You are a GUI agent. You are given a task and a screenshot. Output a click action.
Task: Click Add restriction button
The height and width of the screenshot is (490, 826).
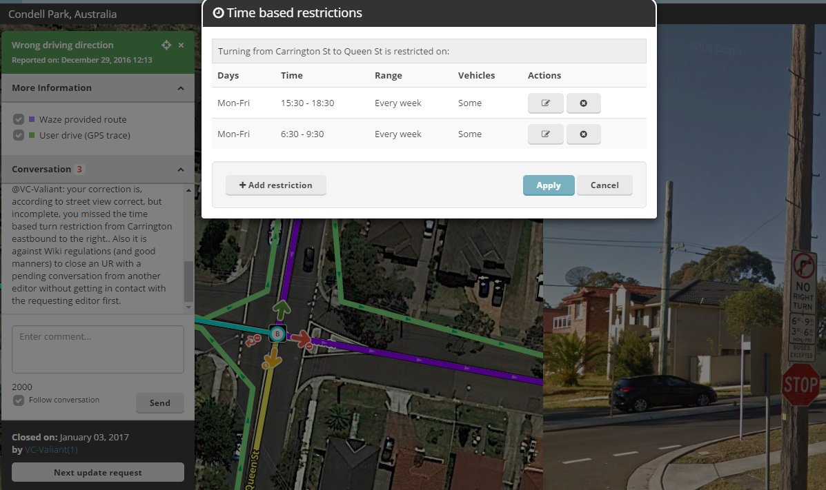tap(275, 185)
